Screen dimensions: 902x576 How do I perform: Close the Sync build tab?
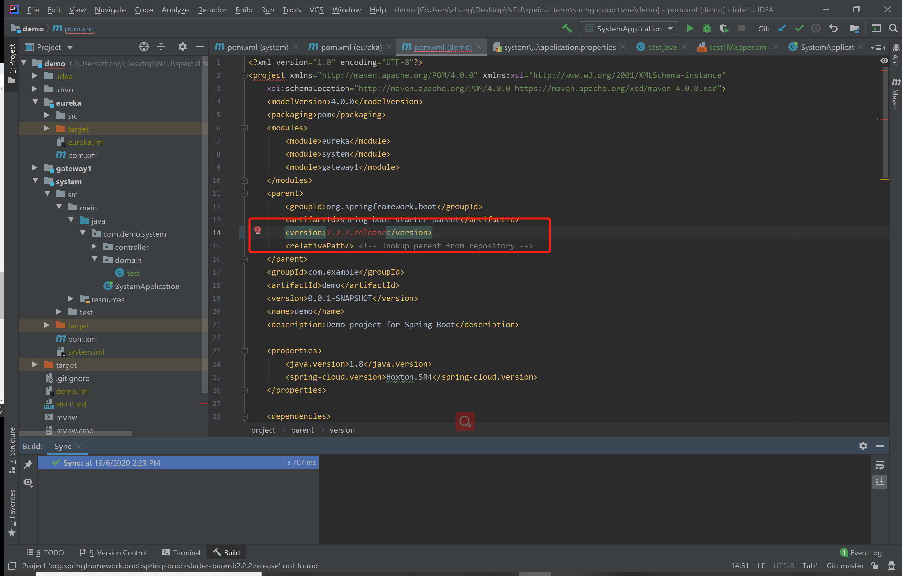point(78,446)
